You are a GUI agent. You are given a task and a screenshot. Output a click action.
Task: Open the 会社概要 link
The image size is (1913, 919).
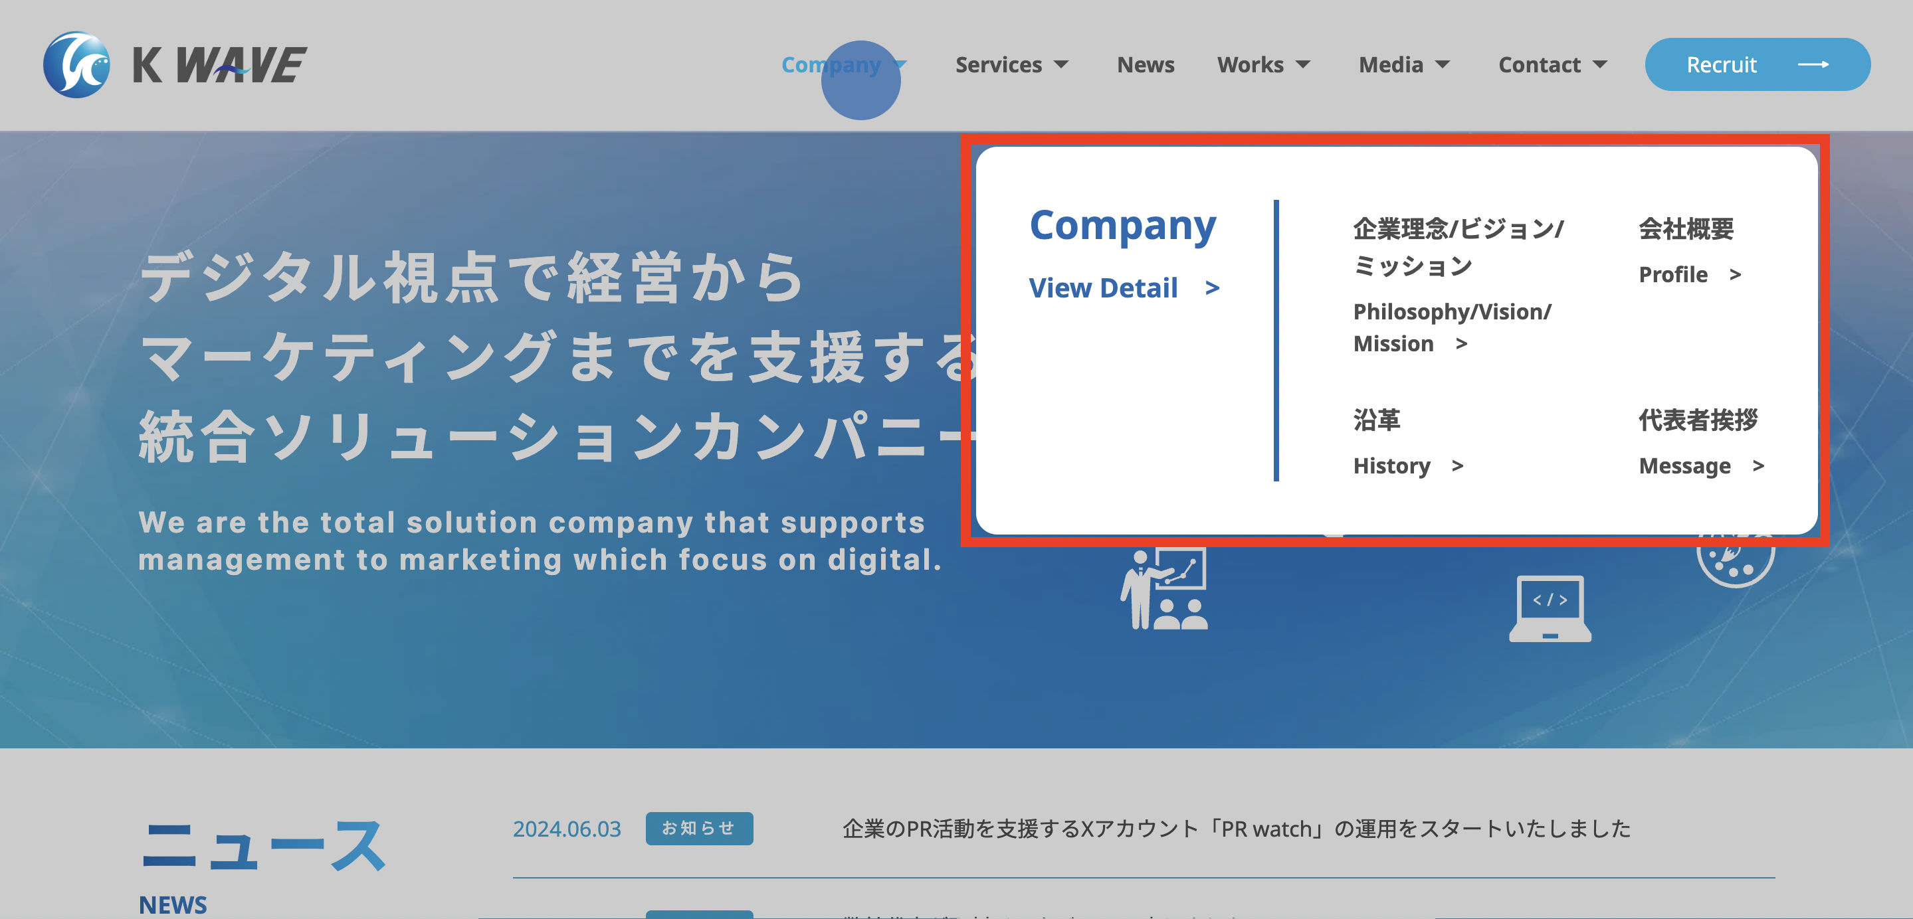click(1686, 228)
